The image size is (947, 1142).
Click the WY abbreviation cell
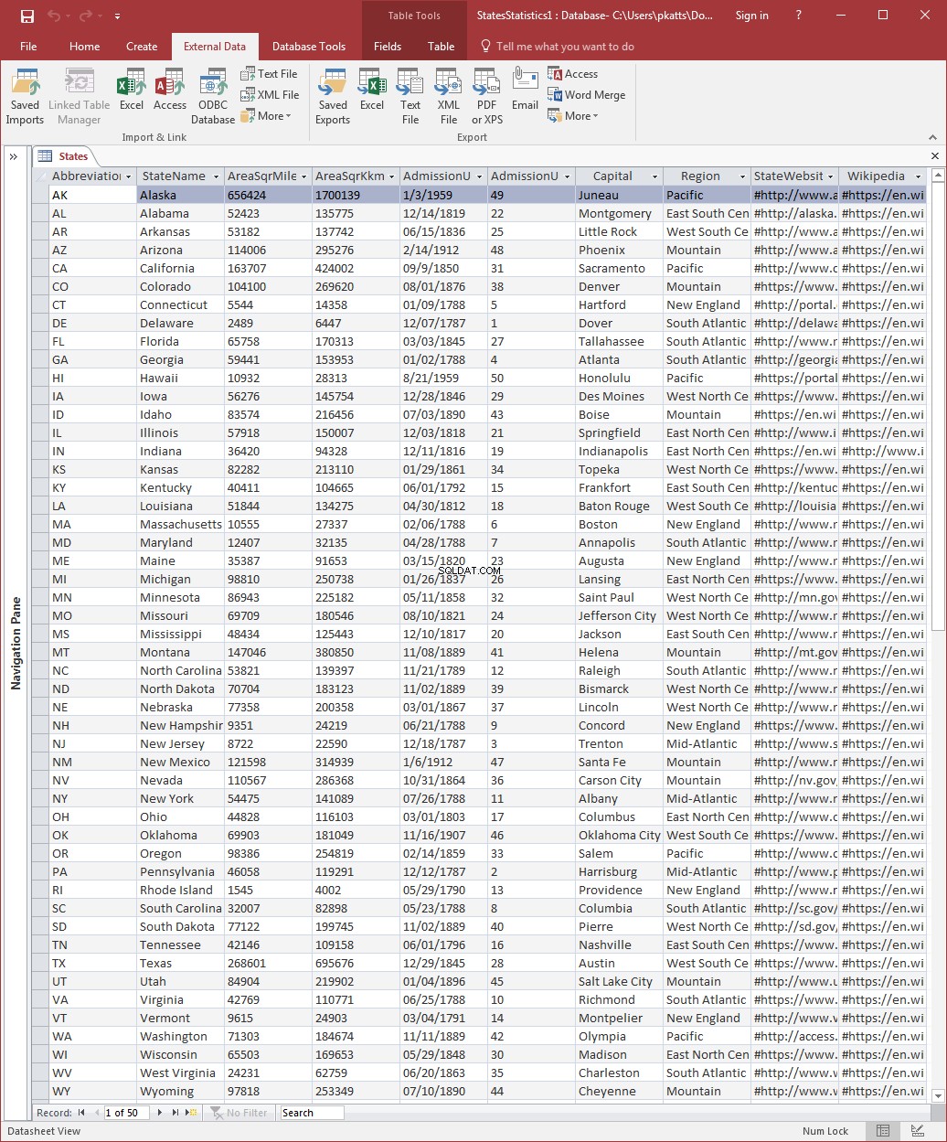[x=92, y=1091]
